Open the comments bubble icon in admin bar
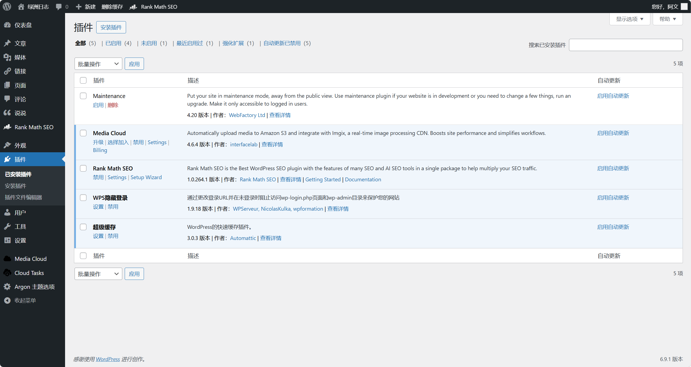691x367 pixels. pyautogui.click(x=59, y=7)
